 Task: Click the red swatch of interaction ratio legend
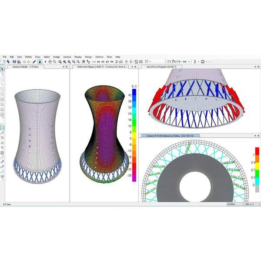pos(257,151)
